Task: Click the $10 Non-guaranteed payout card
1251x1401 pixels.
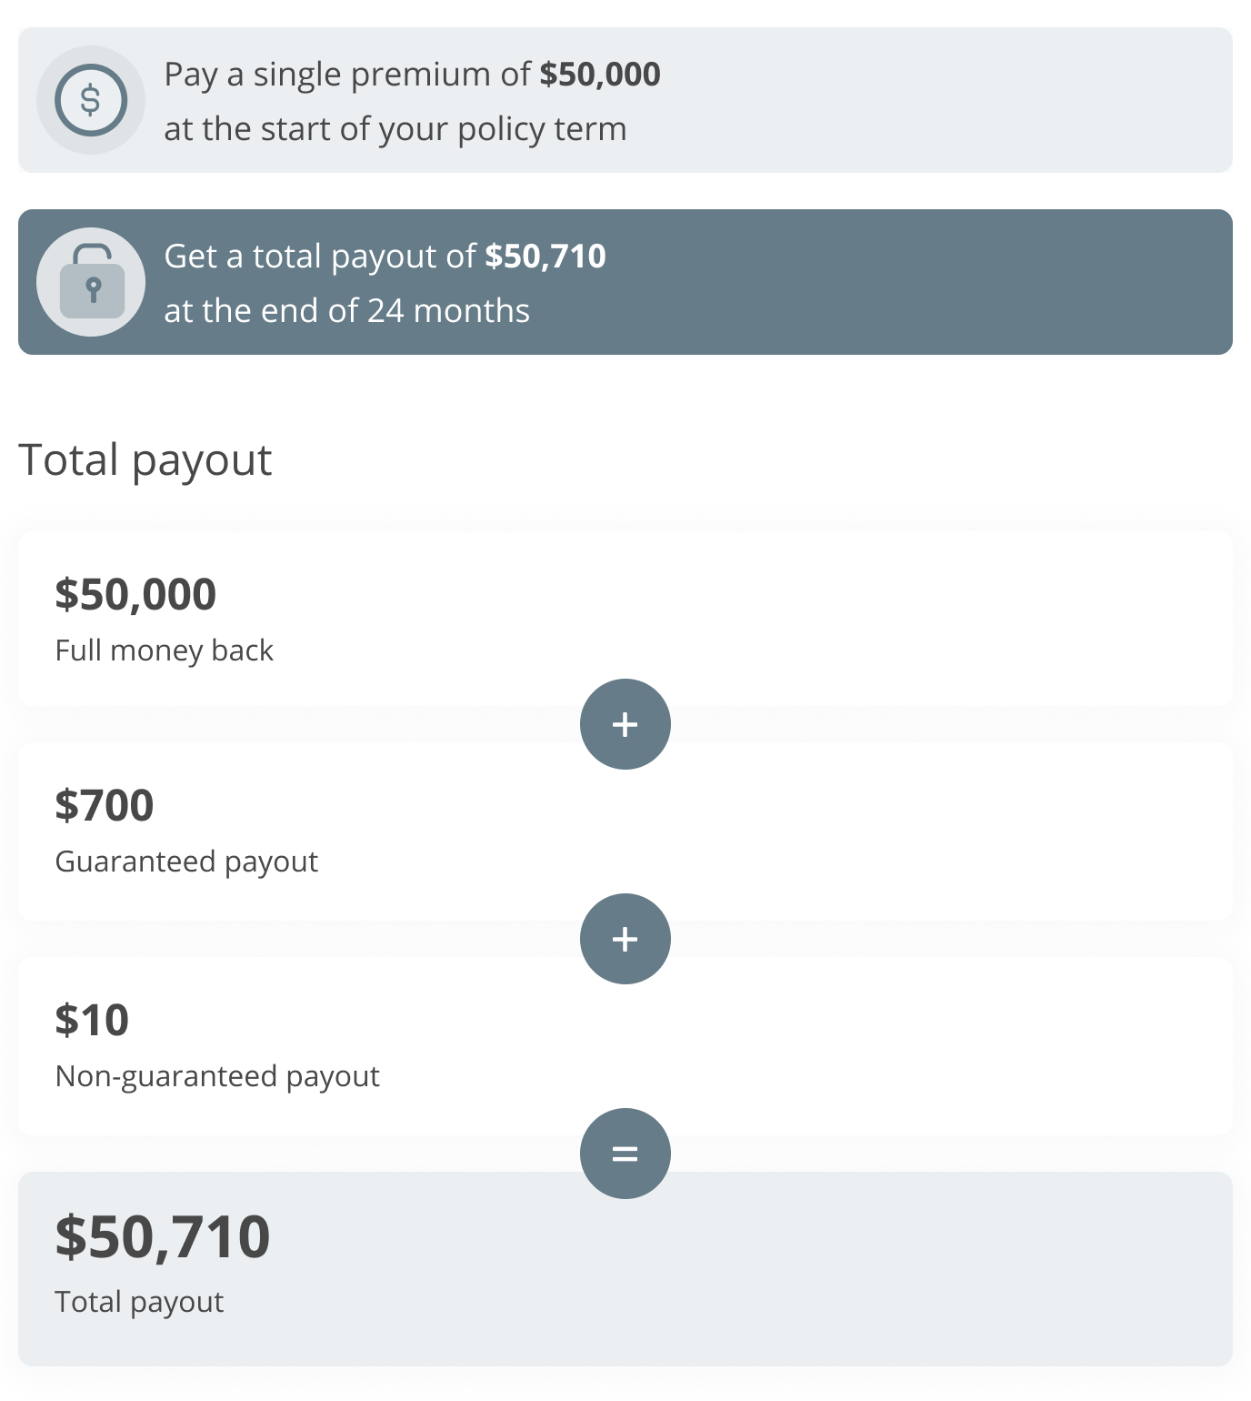Action: pyautogui.click(x=625, y=1044)
